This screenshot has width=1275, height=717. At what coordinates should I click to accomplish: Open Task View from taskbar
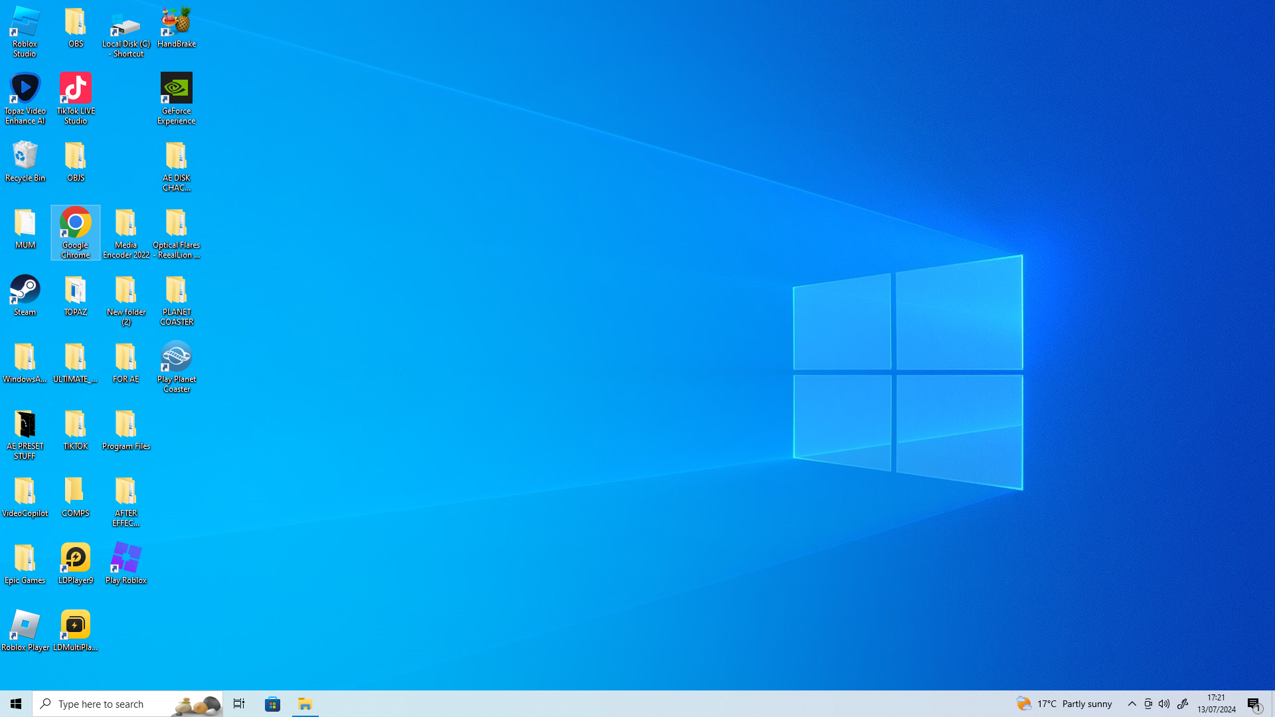point(238,704)
